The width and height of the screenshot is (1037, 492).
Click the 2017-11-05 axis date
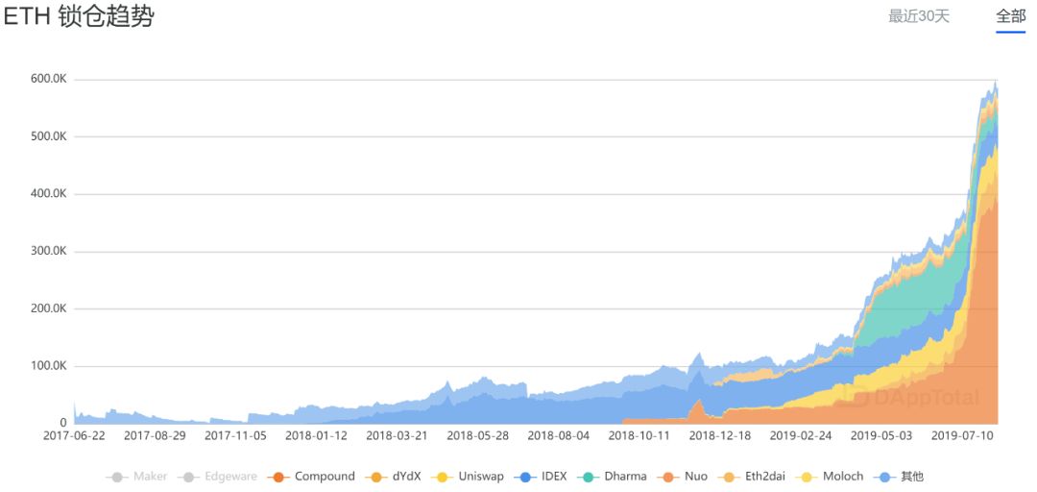(235, 435)
